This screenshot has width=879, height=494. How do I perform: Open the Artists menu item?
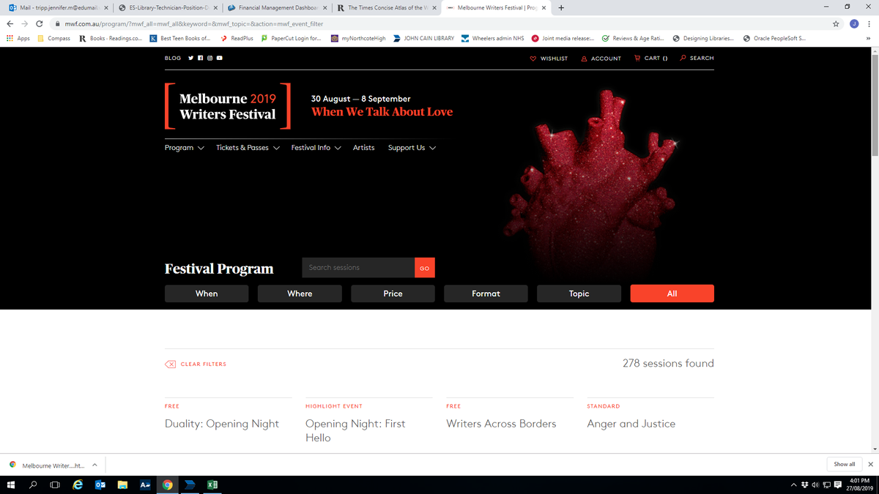click(363, 148)
